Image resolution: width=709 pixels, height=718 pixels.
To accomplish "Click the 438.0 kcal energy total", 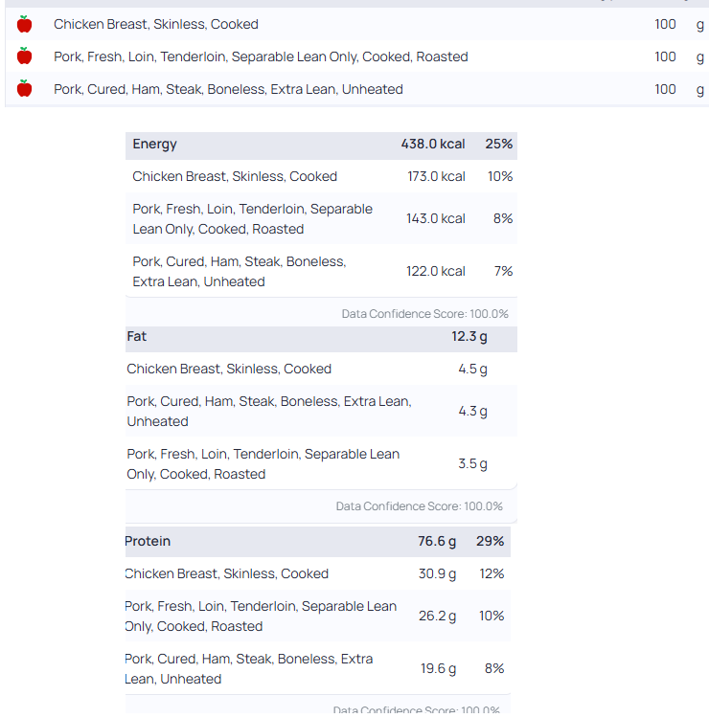I will [x=433, y=145].
